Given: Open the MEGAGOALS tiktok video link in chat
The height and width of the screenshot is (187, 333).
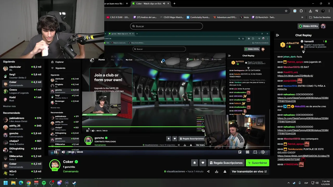Looking at the screenshot, I should tap(303, 158).
